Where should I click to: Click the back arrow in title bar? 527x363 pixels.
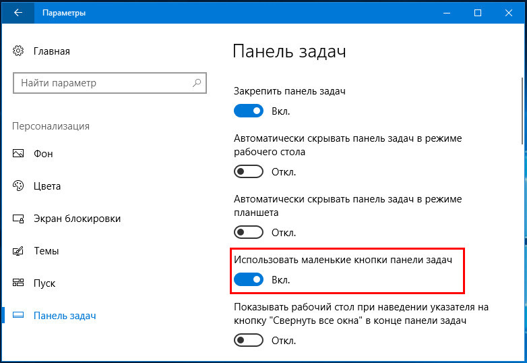coord(18,13)
